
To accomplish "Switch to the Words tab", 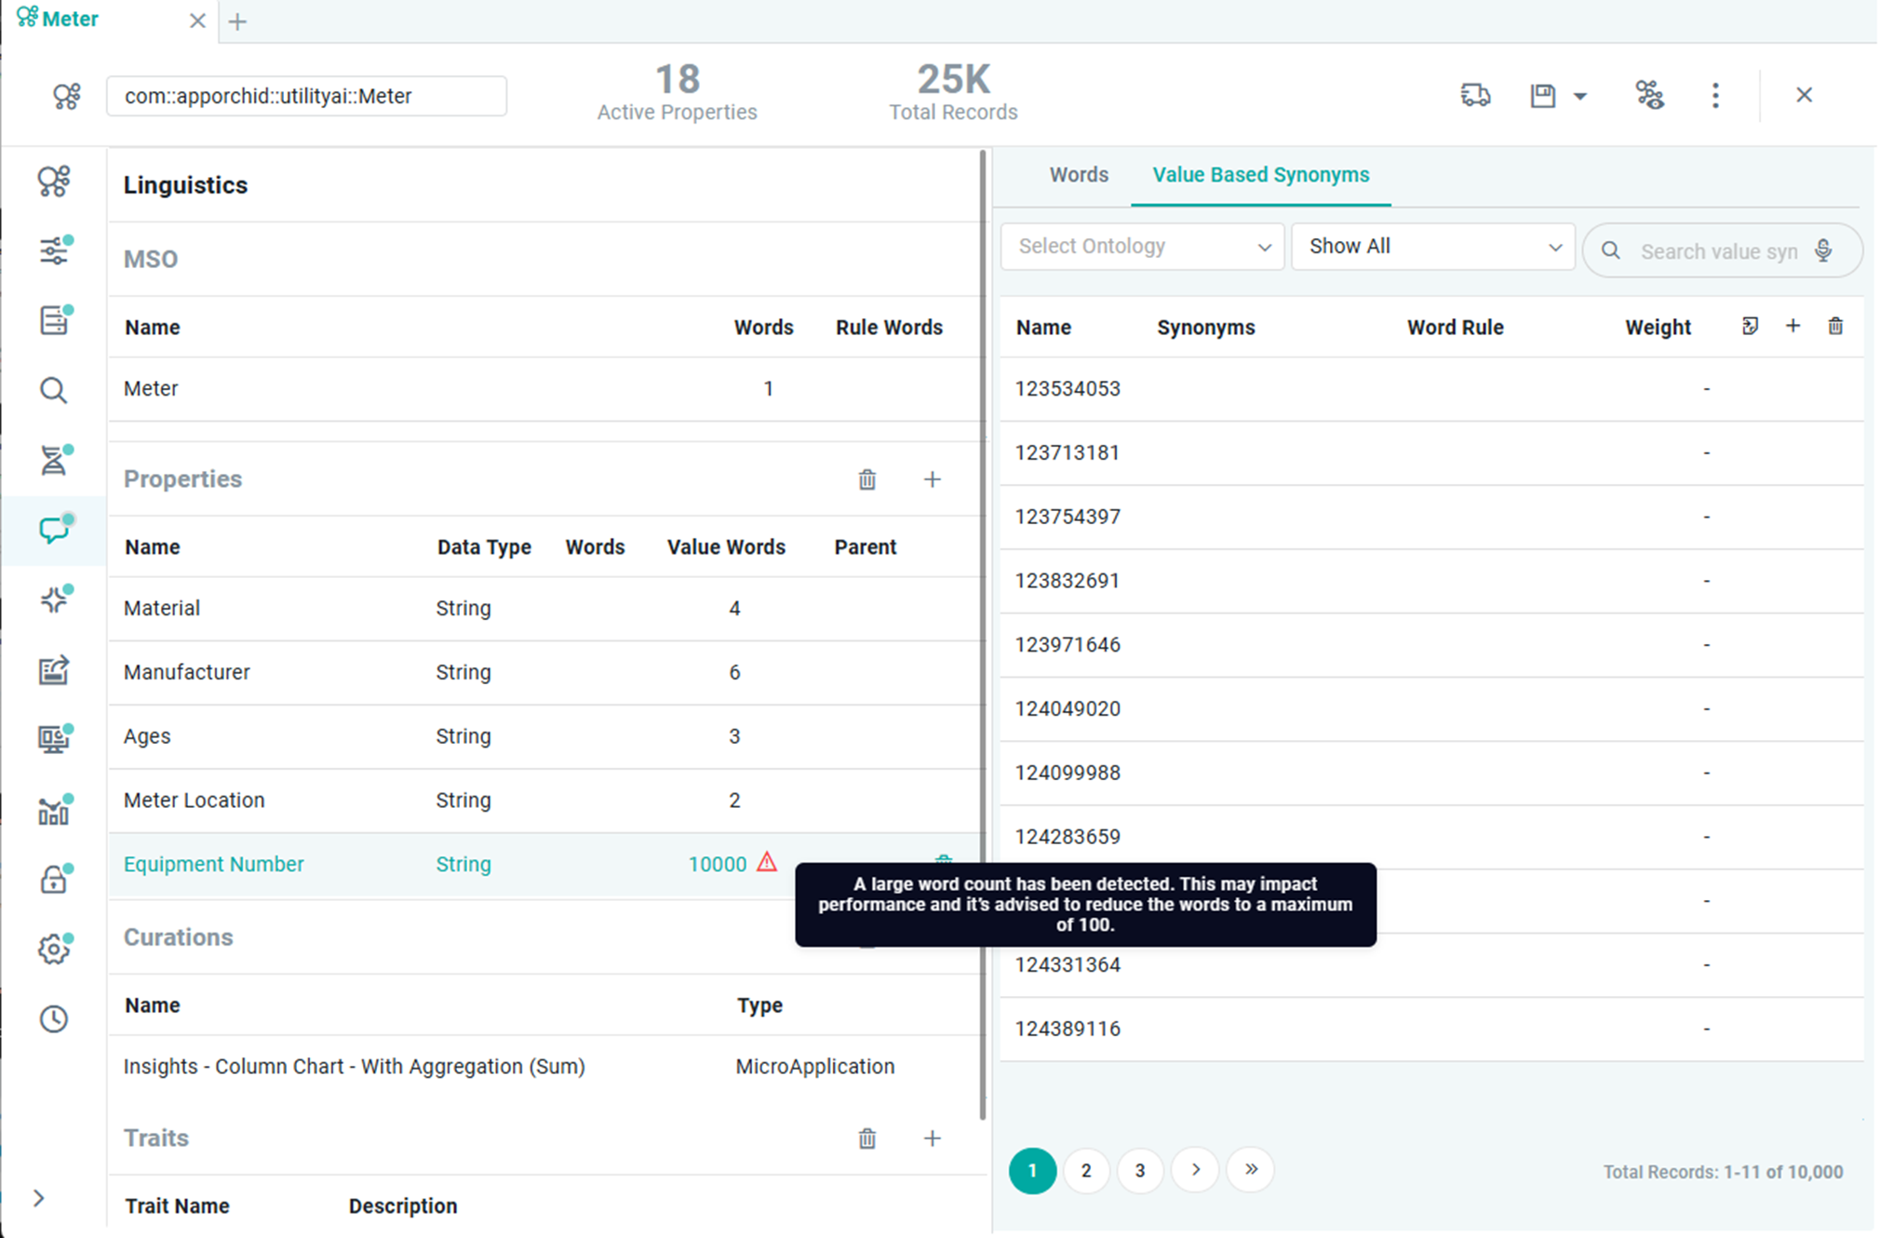I will coord(1078,175).
